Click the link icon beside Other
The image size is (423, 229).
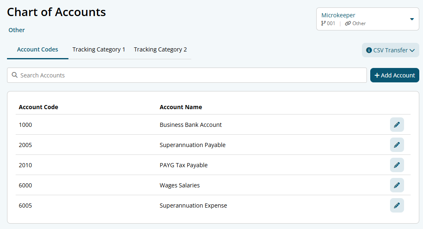pyautogui.click(x=348, y=23)
